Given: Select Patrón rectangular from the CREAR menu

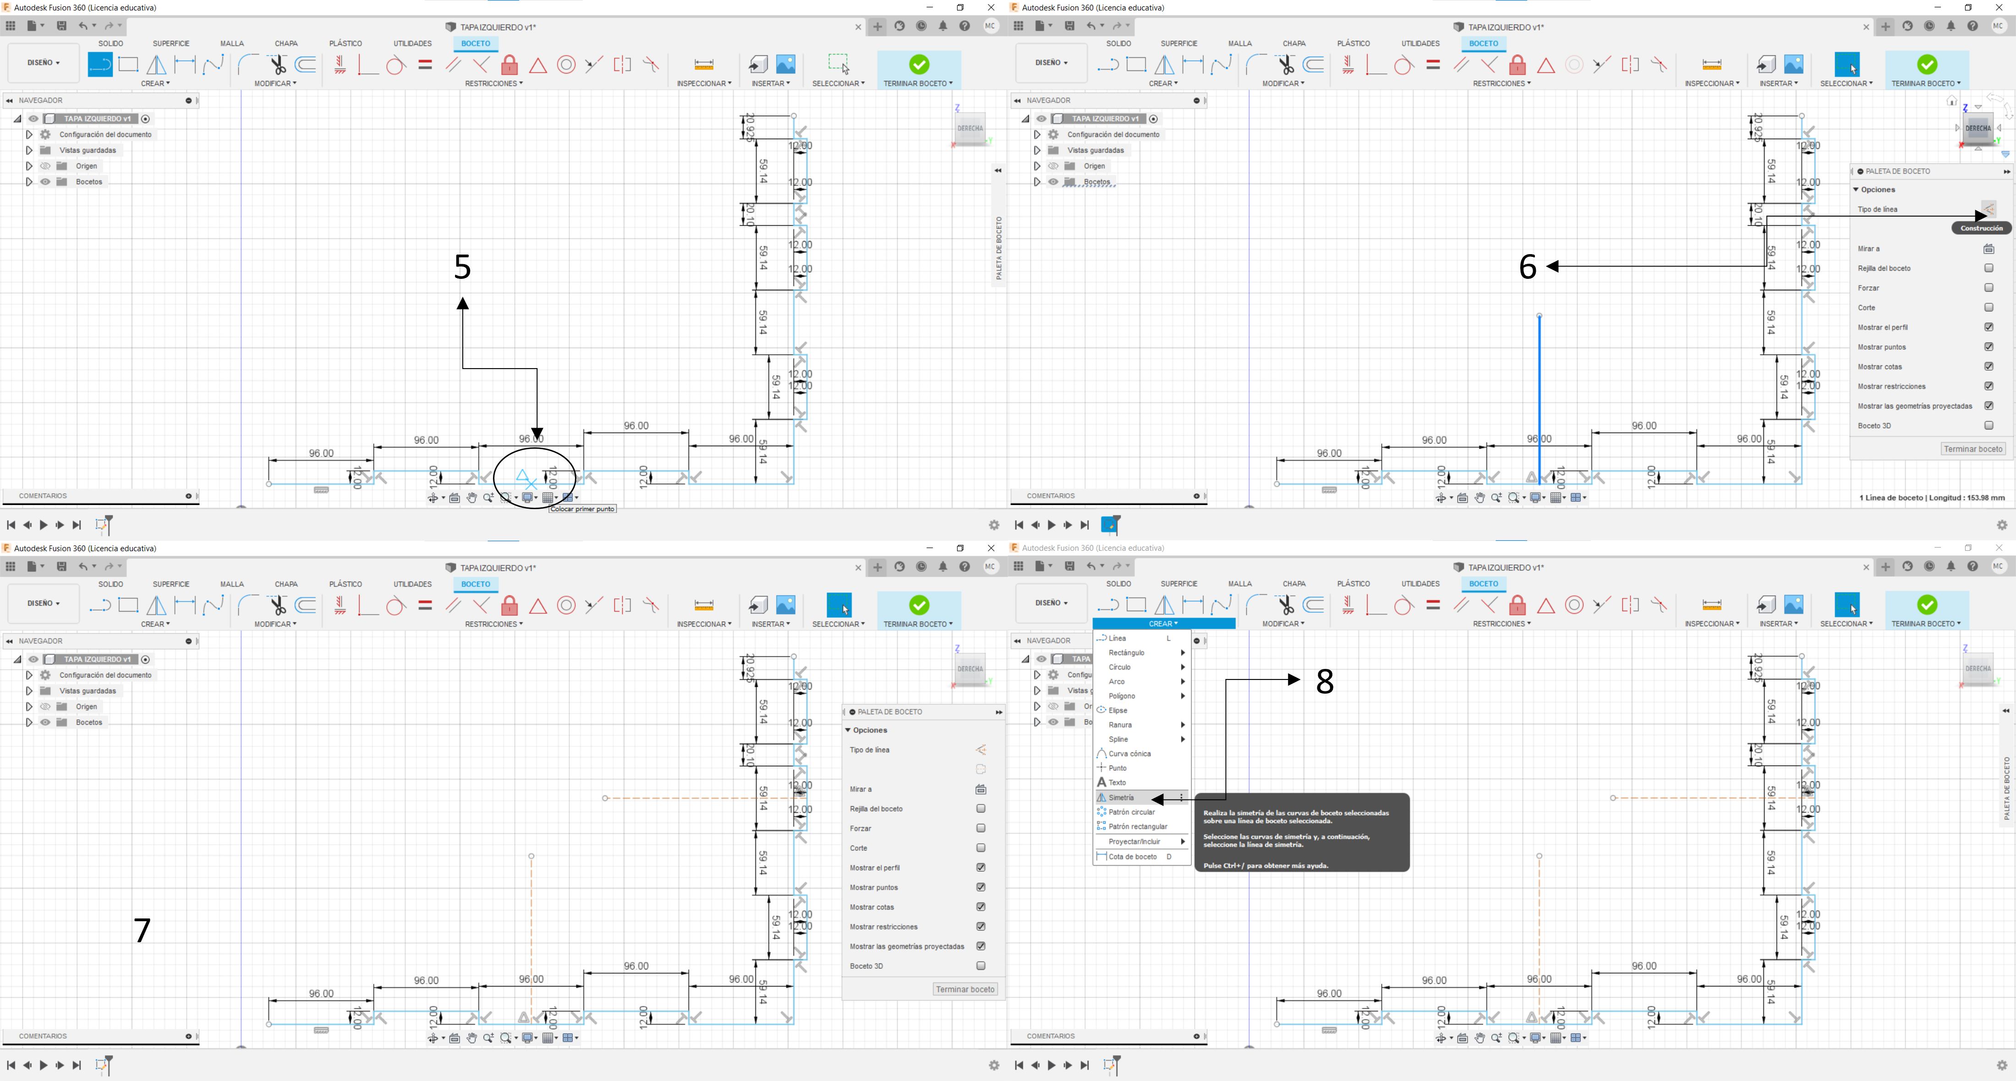Looking at the screenshot, I should pyautogui.click(x=1137, y=827).
